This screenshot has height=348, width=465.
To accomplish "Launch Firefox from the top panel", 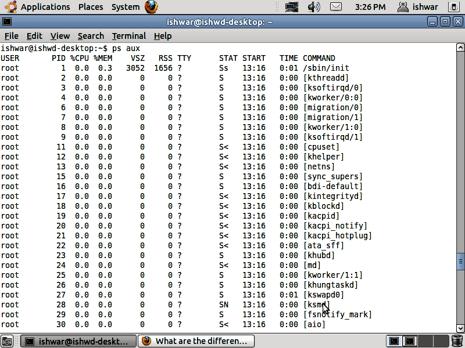I will [151, 7].
